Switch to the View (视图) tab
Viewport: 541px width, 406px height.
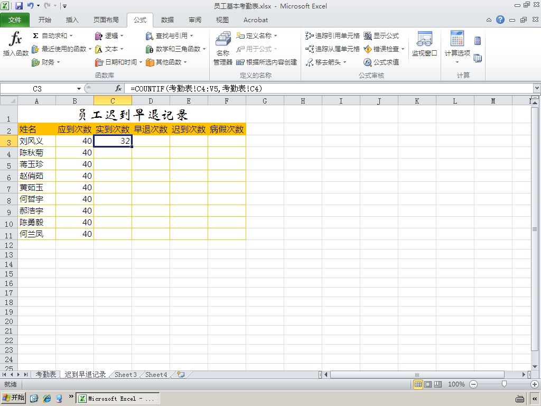(222, 20)
